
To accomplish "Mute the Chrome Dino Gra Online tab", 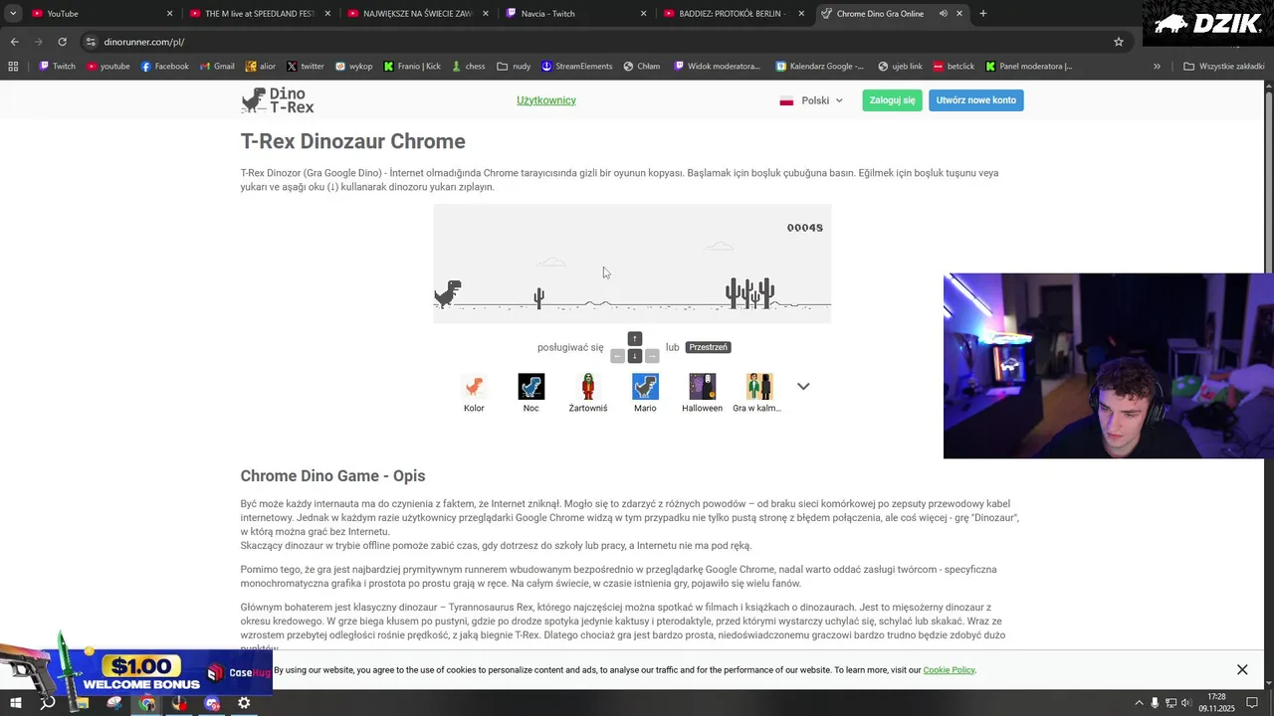I will (x=943, y=13).
